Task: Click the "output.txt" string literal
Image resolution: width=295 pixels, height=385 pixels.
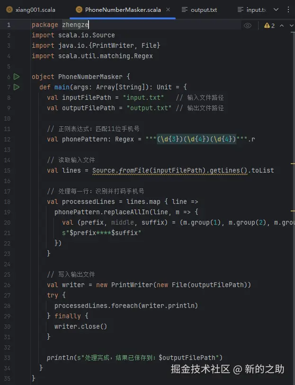Action: (149, 108)
